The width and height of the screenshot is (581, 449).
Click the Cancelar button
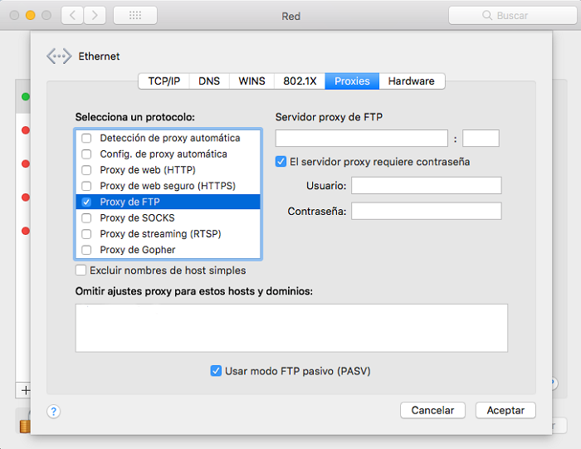tap(432, 410)
